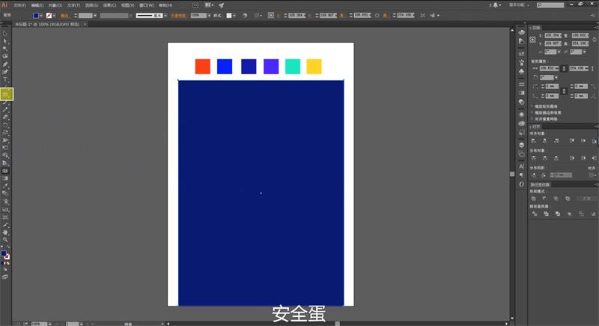Open the fill color dropdown in control bar
599x326 pixels.
tap(41, 16)
